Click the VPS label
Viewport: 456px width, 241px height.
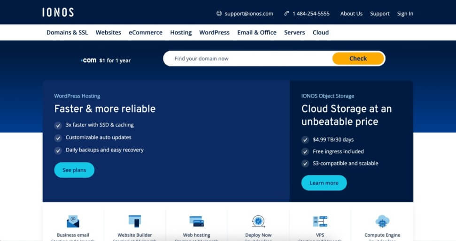pos(320,235)
